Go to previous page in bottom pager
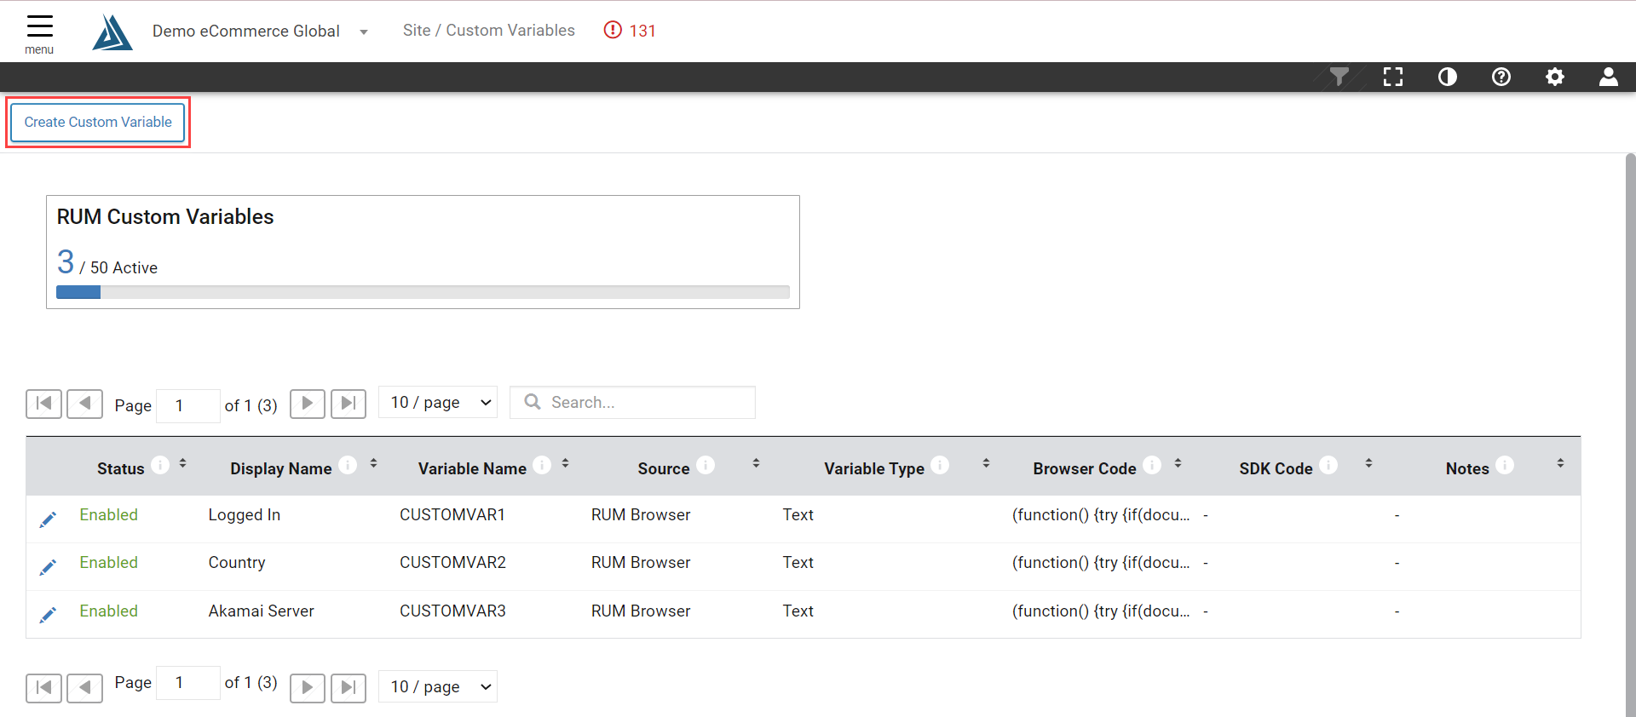 84,687
